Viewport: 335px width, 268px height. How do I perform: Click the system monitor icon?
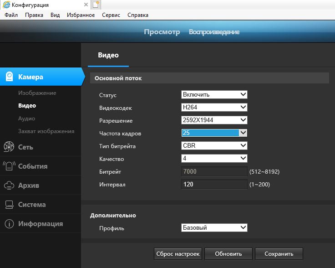(x=9, y=205)
